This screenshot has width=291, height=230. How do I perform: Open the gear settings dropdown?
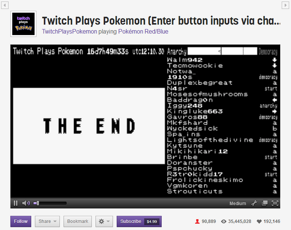coord(104,221)
